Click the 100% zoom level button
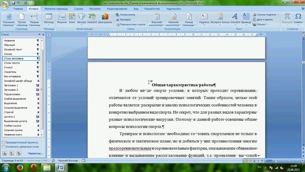305x172 pixels. pos(269,161)
